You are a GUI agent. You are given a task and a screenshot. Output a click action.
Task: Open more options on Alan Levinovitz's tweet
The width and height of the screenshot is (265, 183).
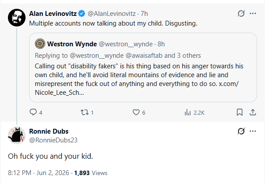tap(253, 13)
